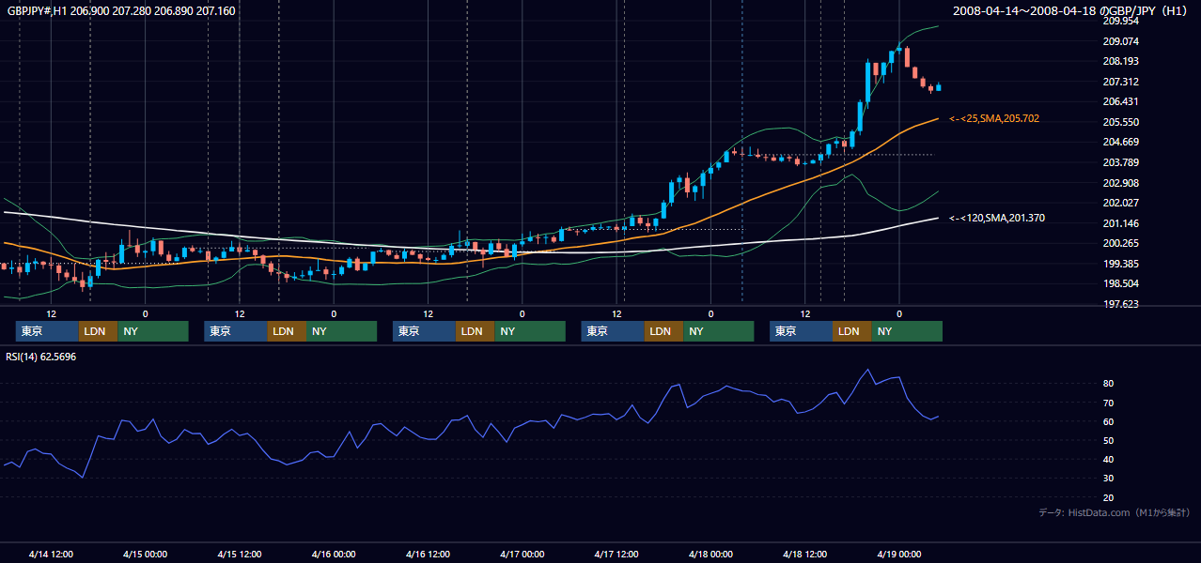Select the 209.954 price axis label
Screen dimensions: 1201x563
tap(1121, 22)
